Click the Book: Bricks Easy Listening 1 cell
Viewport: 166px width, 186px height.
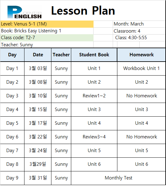tap(47, 31)
